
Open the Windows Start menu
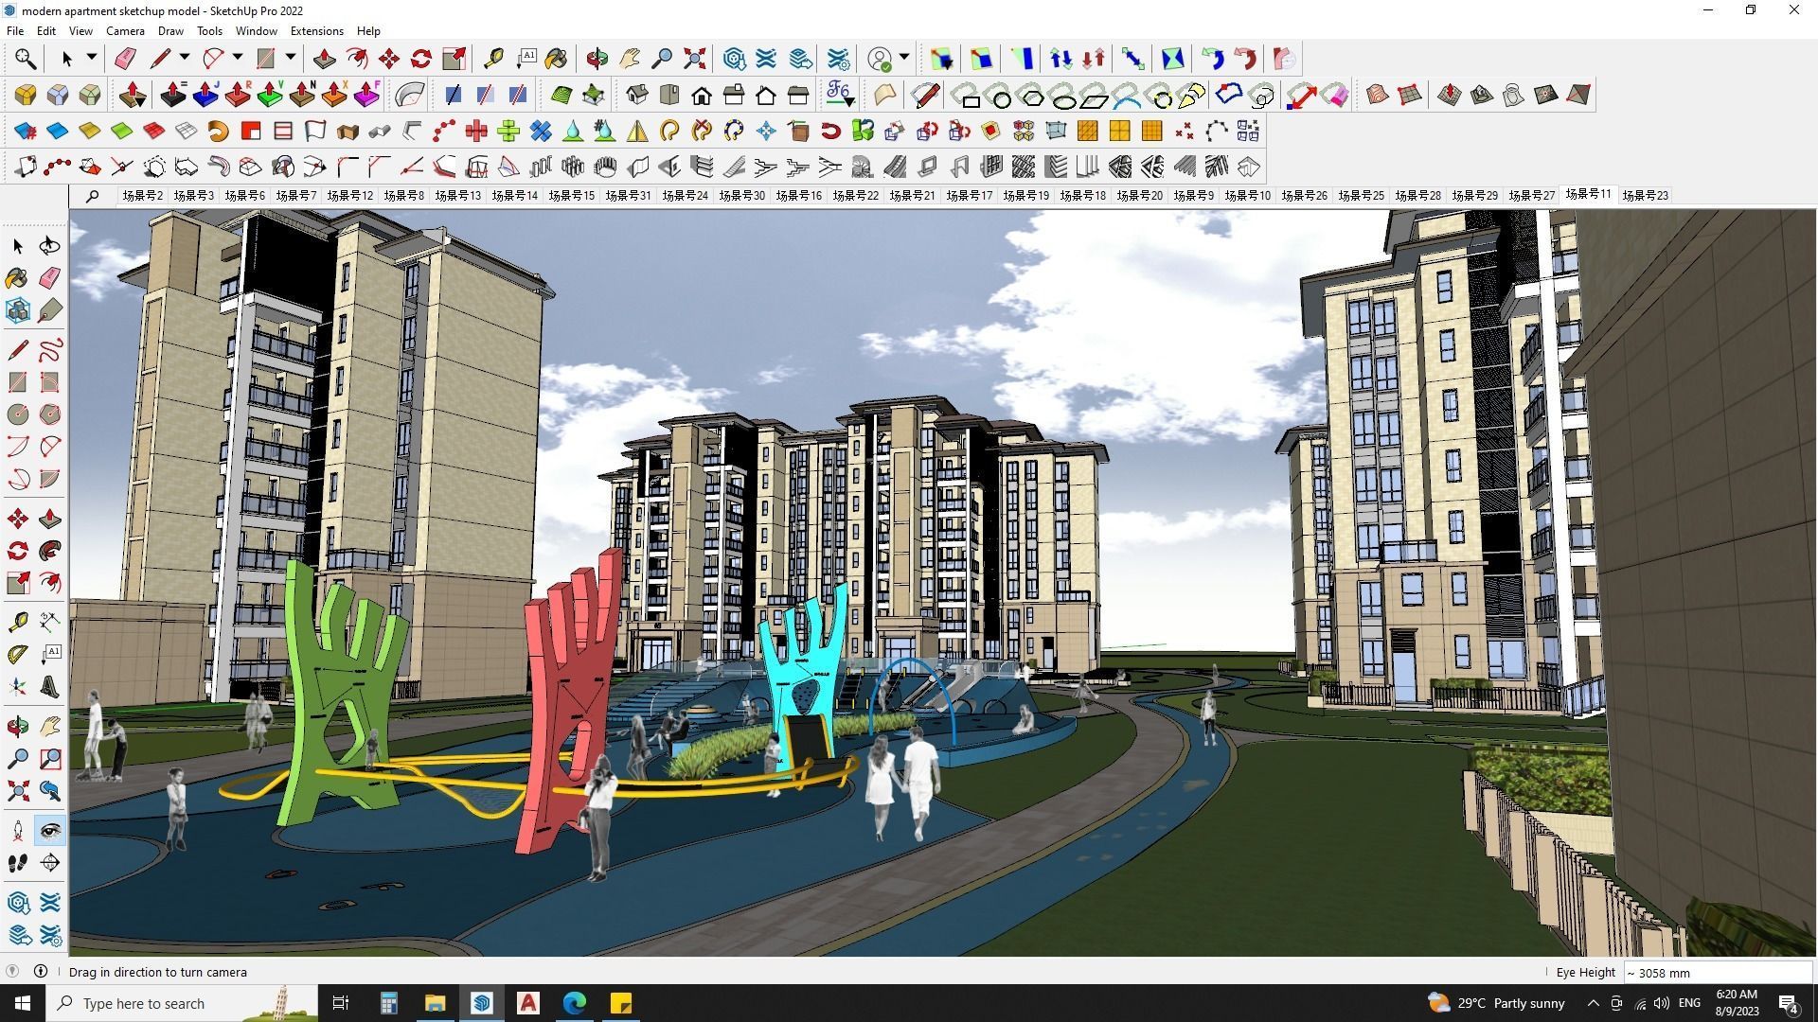click(23, 1003)
